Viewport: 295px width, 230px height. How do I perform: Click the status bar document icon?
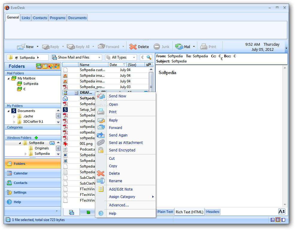(8, 220)
